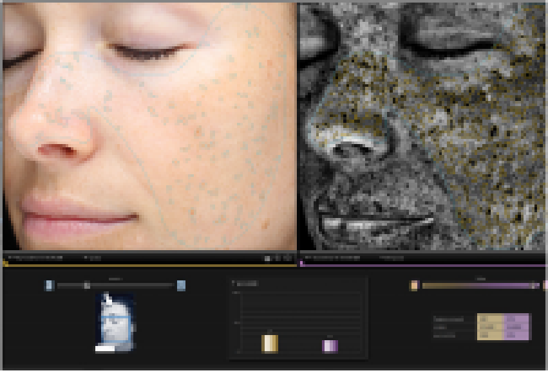Click the last small view icon under the color photo

286,258
